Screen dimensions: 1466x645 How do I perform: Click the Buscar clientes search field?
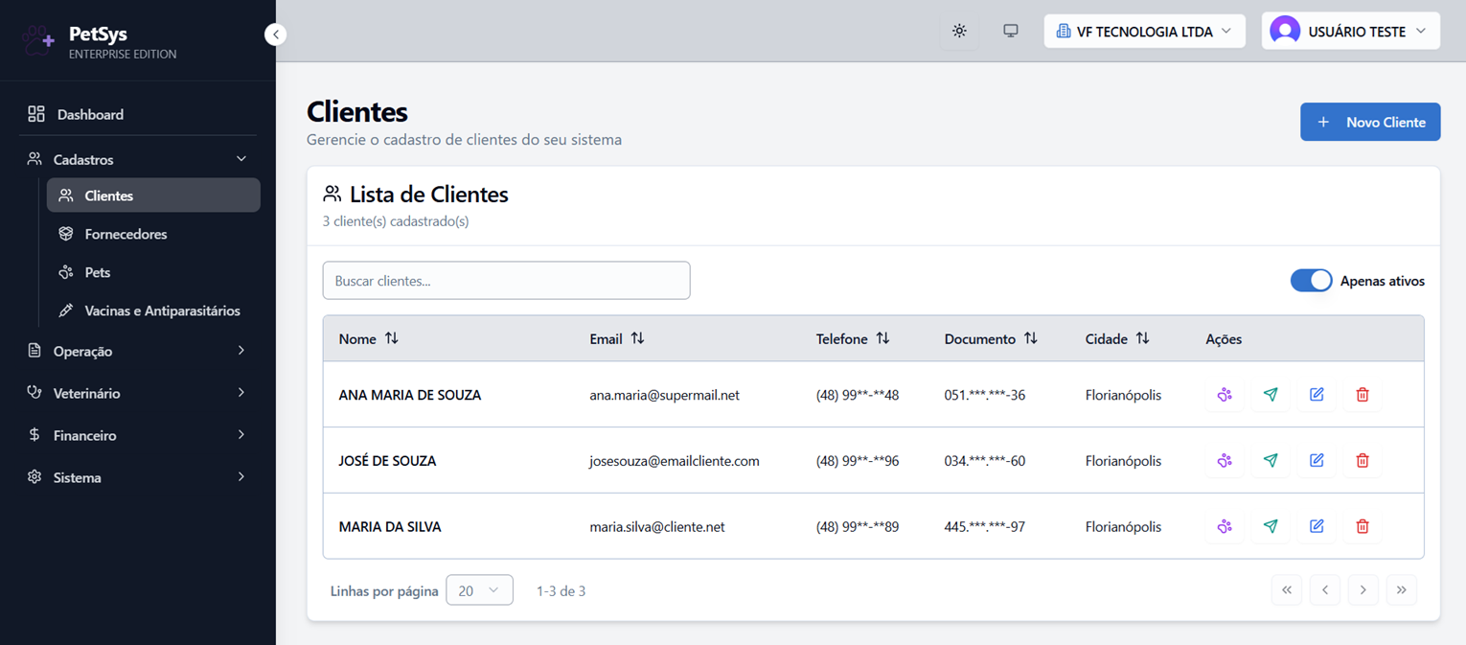click(x=506, y=281)
